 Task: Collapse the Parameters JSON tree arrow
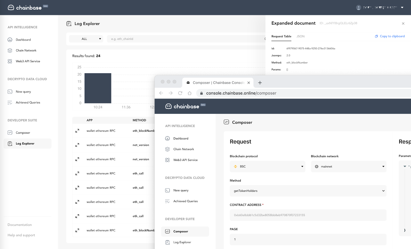(405, 167)
